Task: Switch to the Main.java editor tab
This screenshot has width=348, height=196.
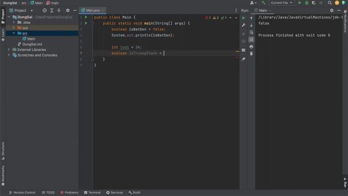Action: [x=92, y=10]
